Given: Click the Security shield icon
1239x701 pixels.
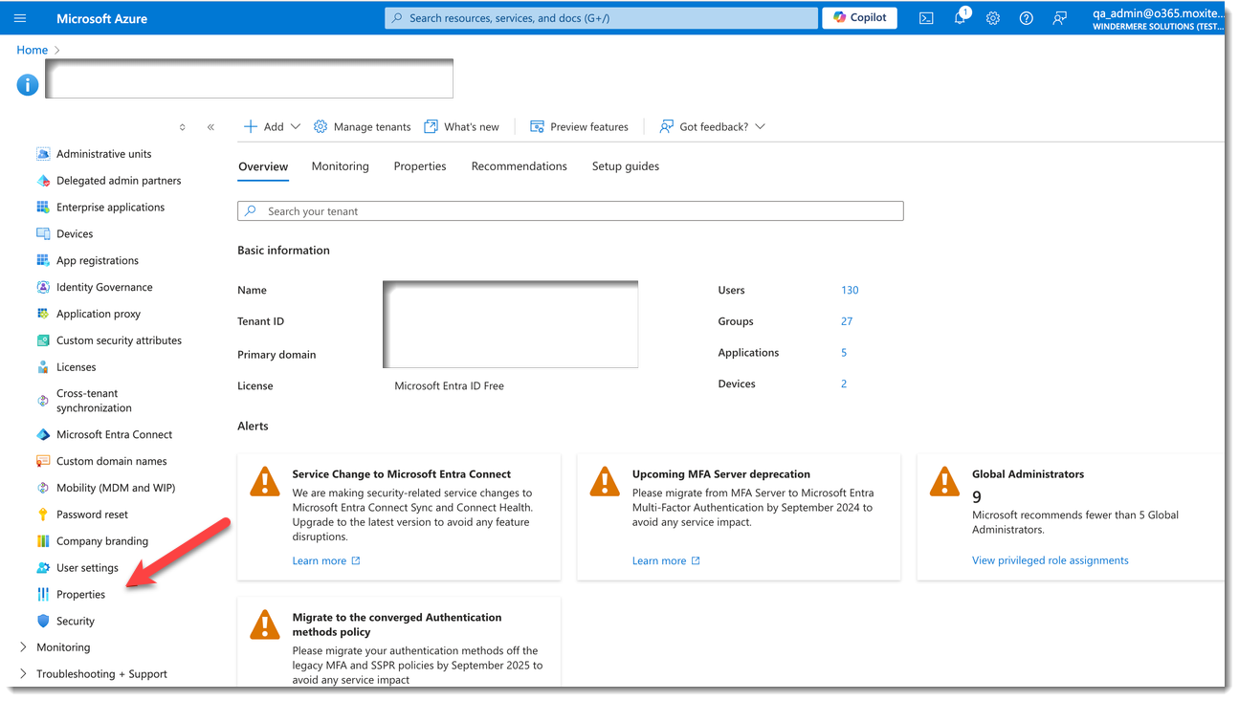Looking at the screenshot, I should [x=43, y=622].
